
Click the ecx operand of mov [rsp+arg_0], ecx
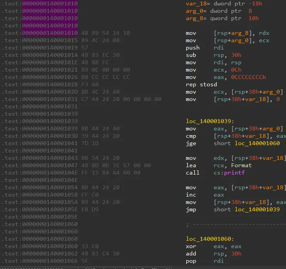264,40
